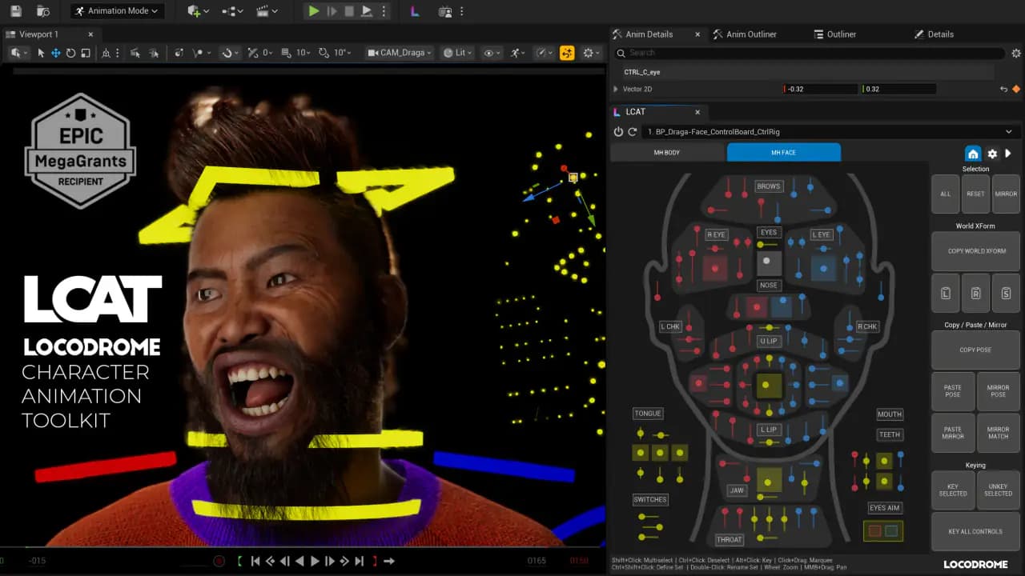Click the MIRROR POSE button
This screenshot has height=576, width=1025.
(x=998, y=391)
